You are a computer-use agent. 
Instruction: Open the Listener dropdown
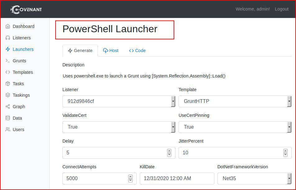tap(119, 101)
